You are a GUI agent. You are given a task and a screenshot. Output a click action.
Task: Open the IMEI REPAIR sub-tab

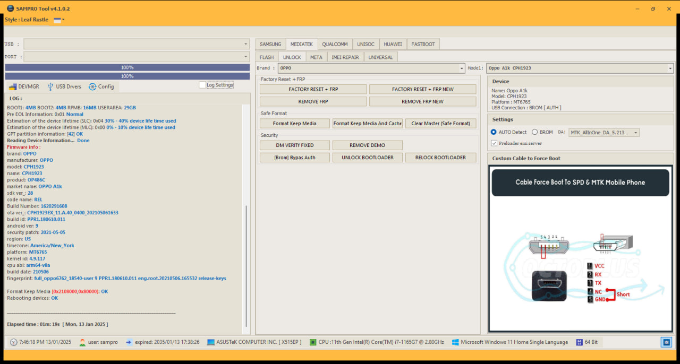[345, 57]
